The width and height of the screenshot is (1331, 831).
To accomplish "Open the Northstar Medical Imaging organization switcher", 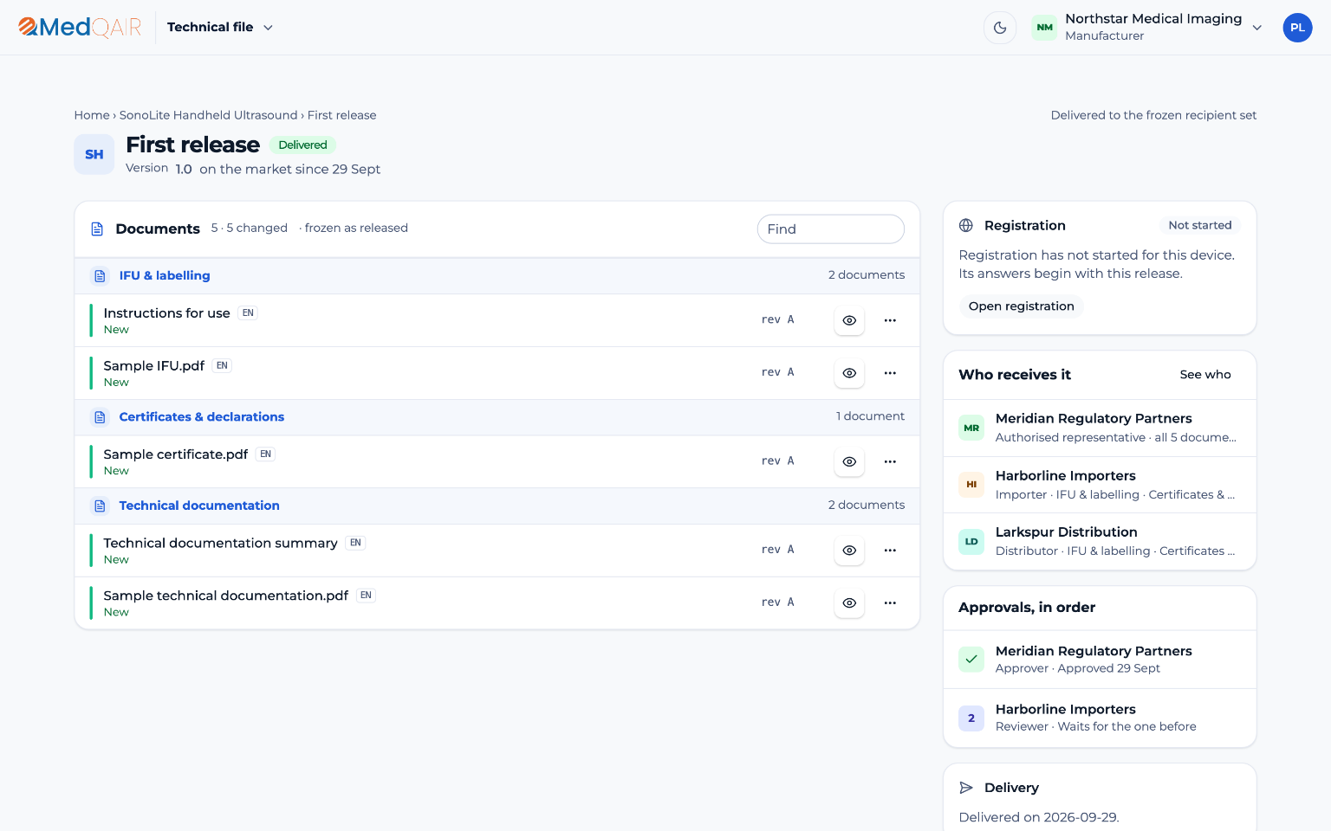I will 1147,28.
